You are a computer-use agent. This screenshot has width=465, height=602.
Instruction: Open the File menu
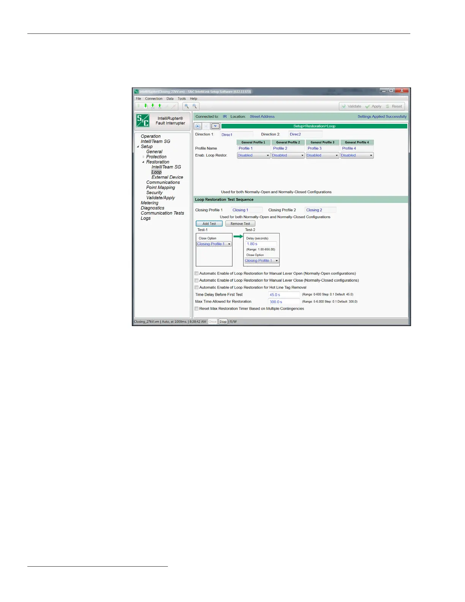click(138, 98)
